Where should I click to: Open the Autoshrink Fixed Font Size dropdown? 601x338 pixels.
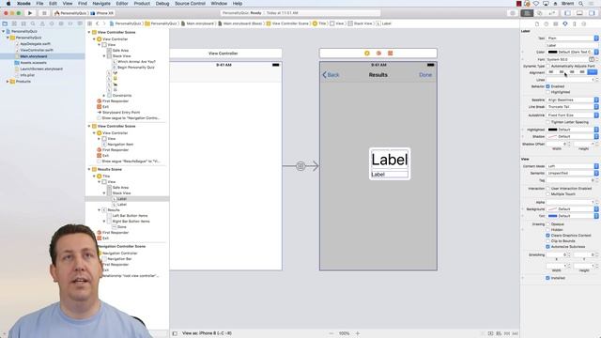pos(572,115)
